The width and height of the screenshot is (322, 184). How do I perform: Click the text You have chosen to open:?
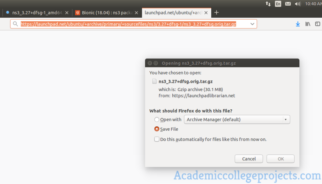pos(175,73)
